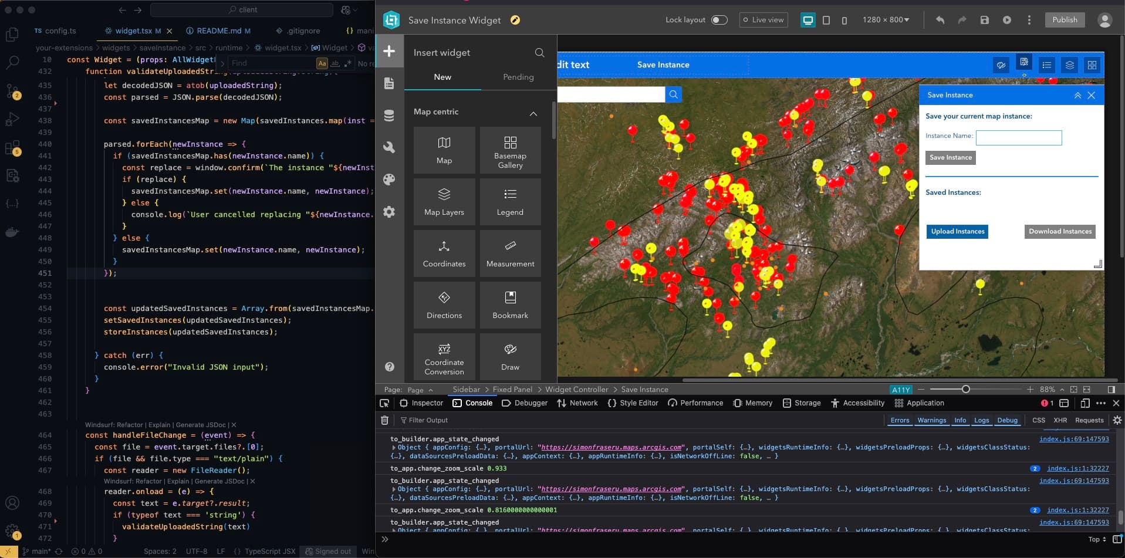
Task: Click the pencil edit icon beside app title
Action: pyautogui.click(x=515, y=20)
